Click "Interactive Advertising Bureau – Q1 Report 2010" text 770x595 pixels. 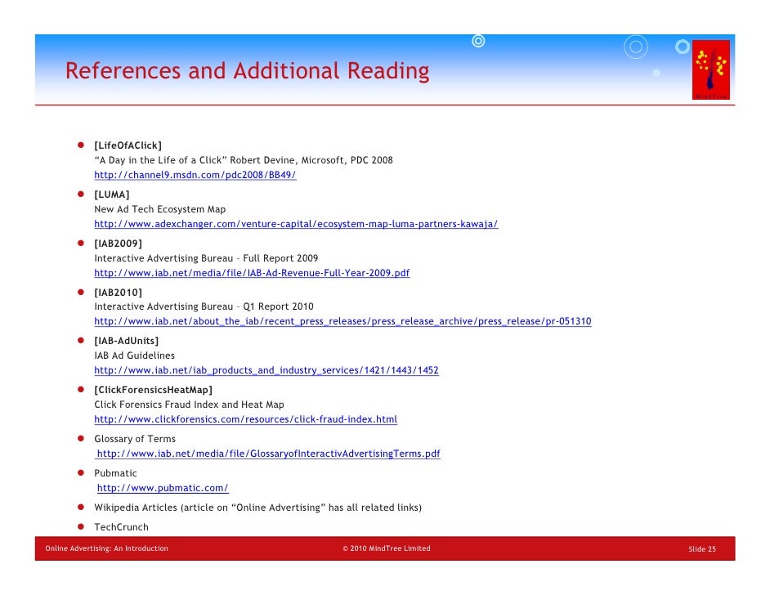(204, 306)
